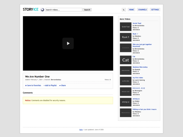Click the star rating under 'among us'

[136, 105]
